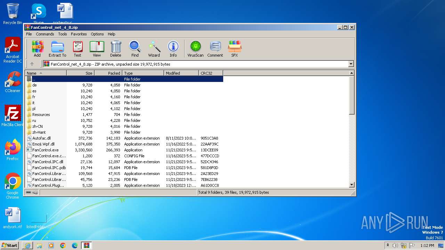Open andyork.rtf desktop file
The height and width of the screenshot is (250, 445).
tap(13, 218)
